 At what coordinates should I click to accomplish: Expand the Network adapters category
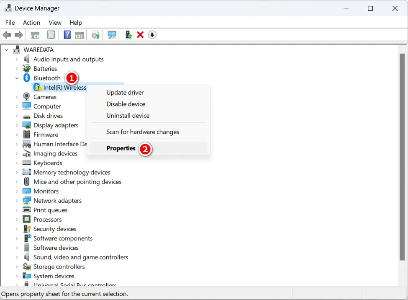pyautogui.click(x=17, y=200)
